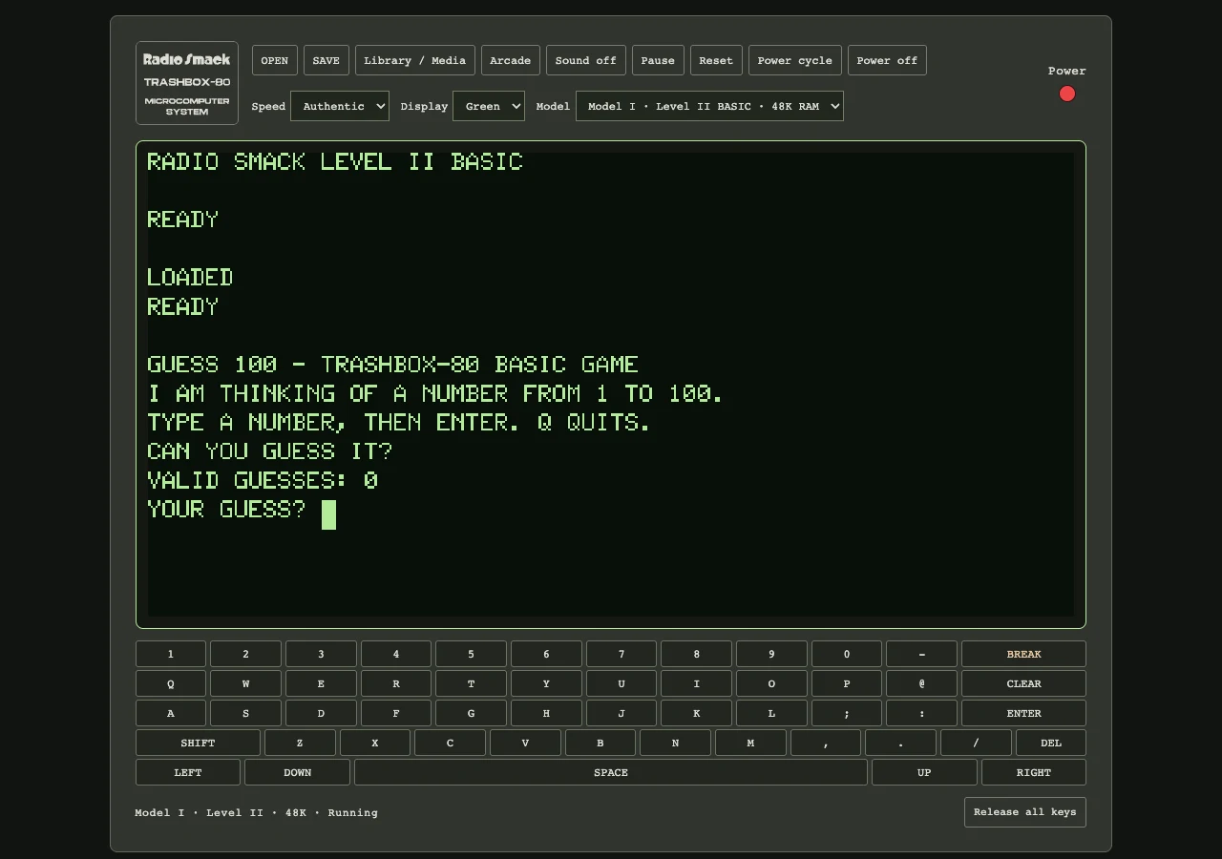The image size is (1222, 859).
Task: Tap the R letter key
Action: click(x=396, y=683)
